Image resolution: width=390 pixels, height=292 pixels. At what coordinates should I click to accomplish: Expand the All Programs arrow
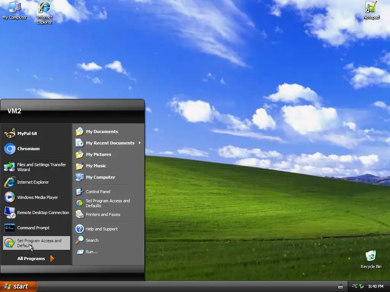(52, 259)
